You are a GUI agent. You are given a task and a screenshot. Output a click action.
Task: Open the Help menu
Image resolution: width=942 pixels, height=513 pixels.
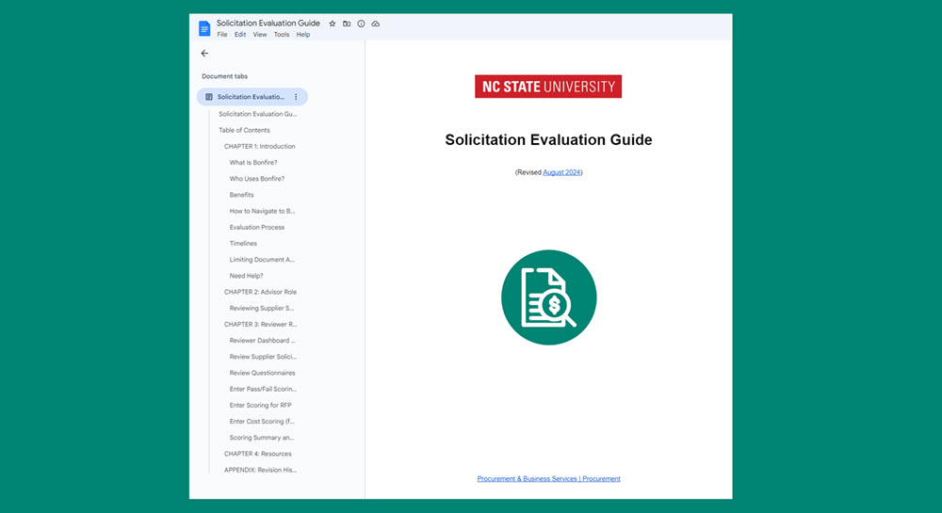(303, 35)
